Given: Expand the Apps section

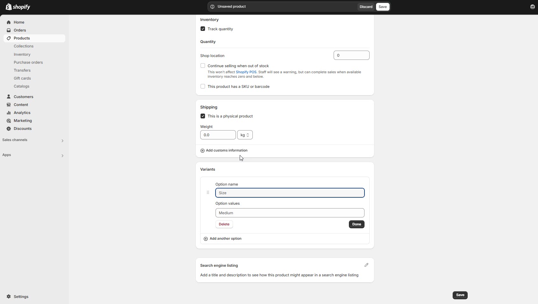Looking at the screenshot, I should [62, 155].
